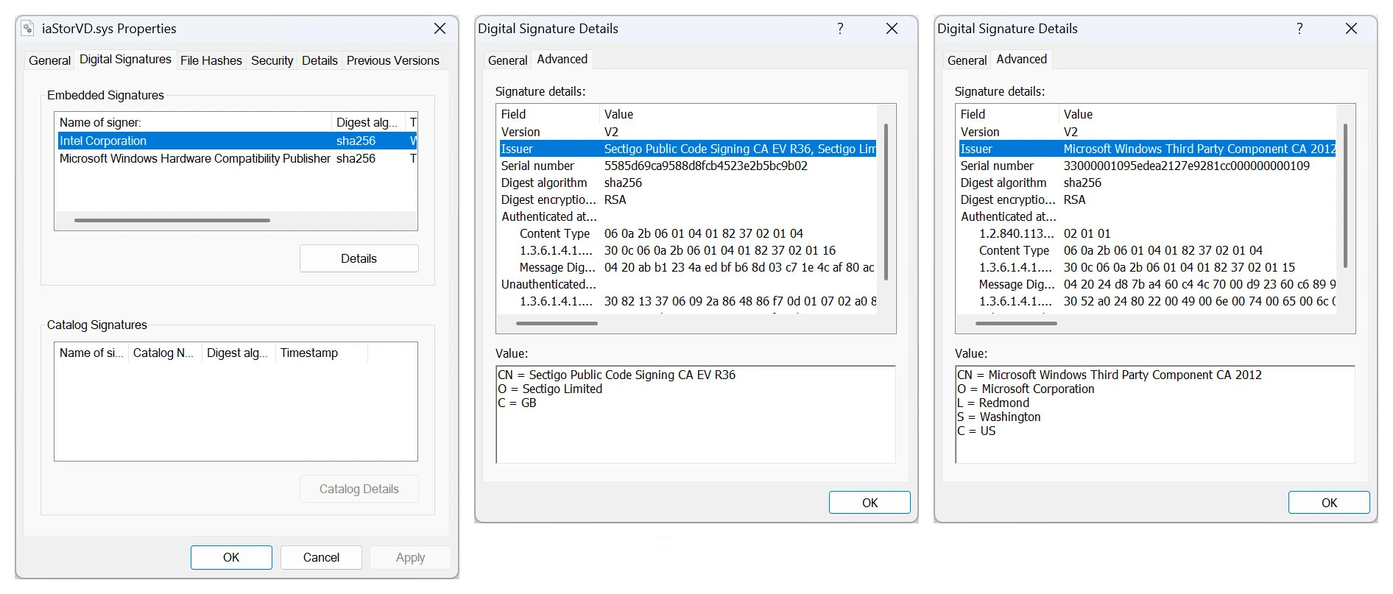Click the 'Name of si...' header in Catalog Signatures
Viewport: 1393px width, 594px height.
(x=91, y=353)
